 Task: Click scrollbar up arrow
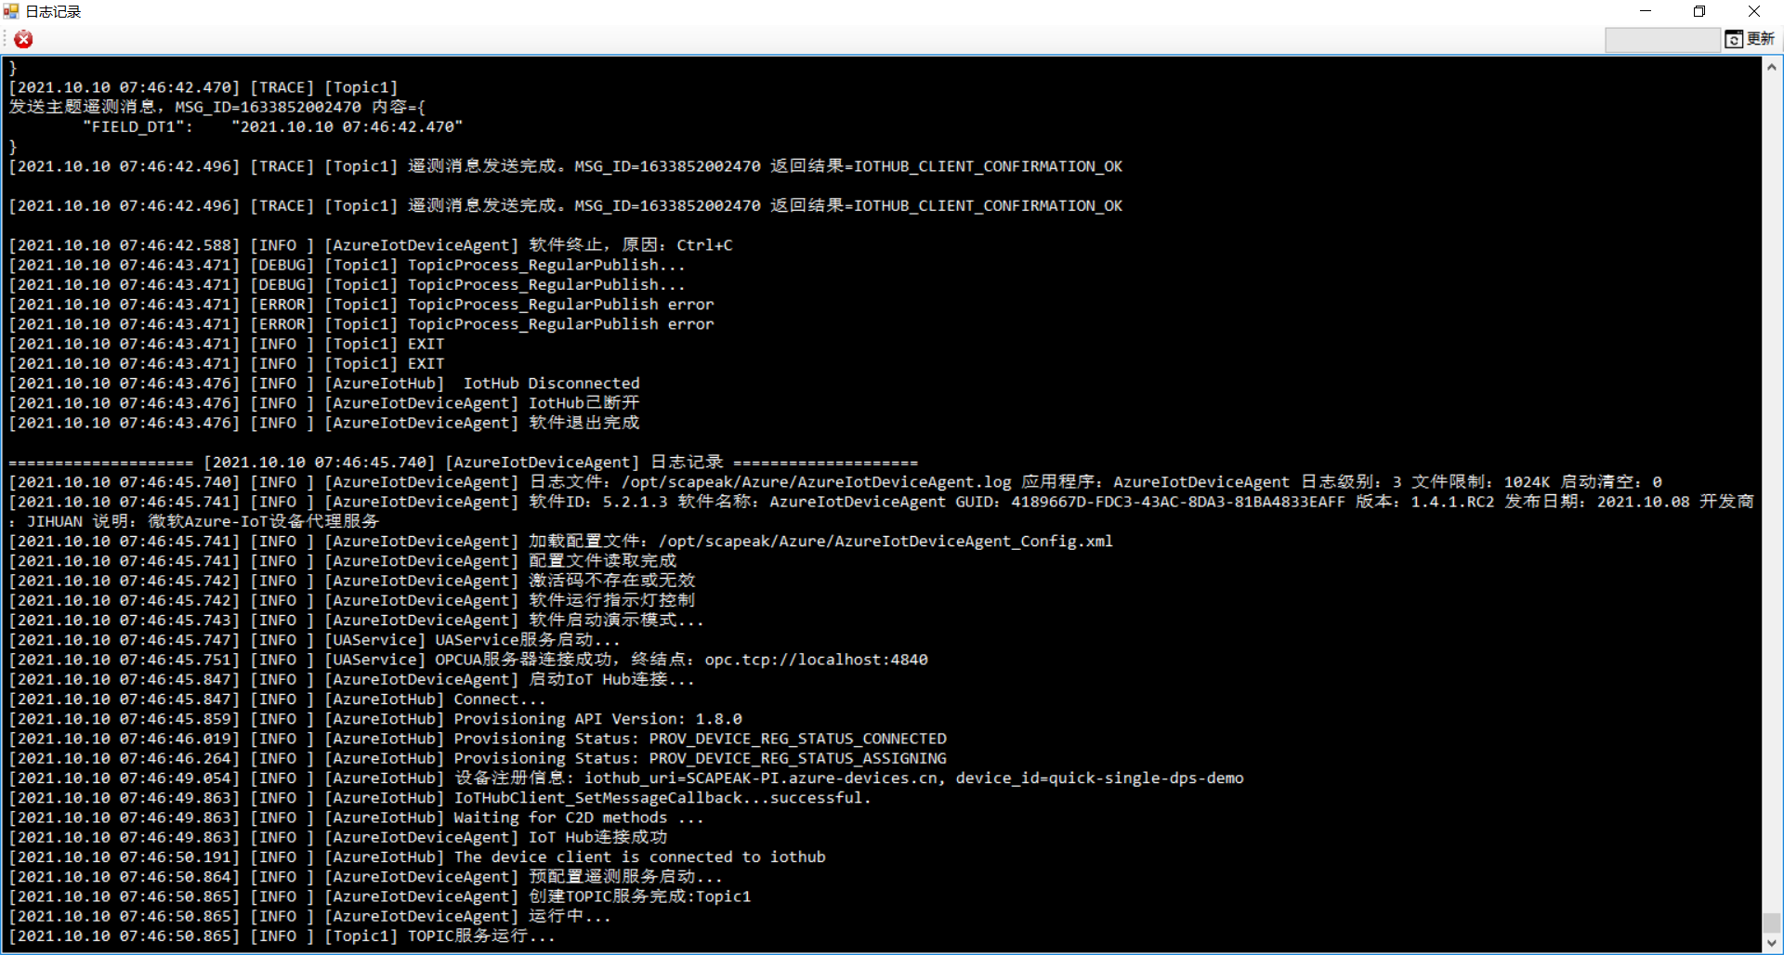[x=1772, y=67]
